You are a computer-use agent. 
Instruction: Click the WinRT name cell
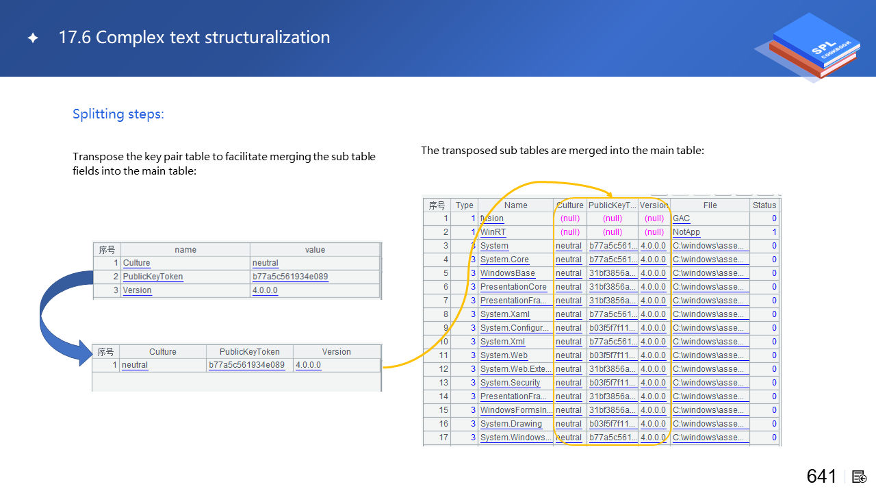[493, 232]
